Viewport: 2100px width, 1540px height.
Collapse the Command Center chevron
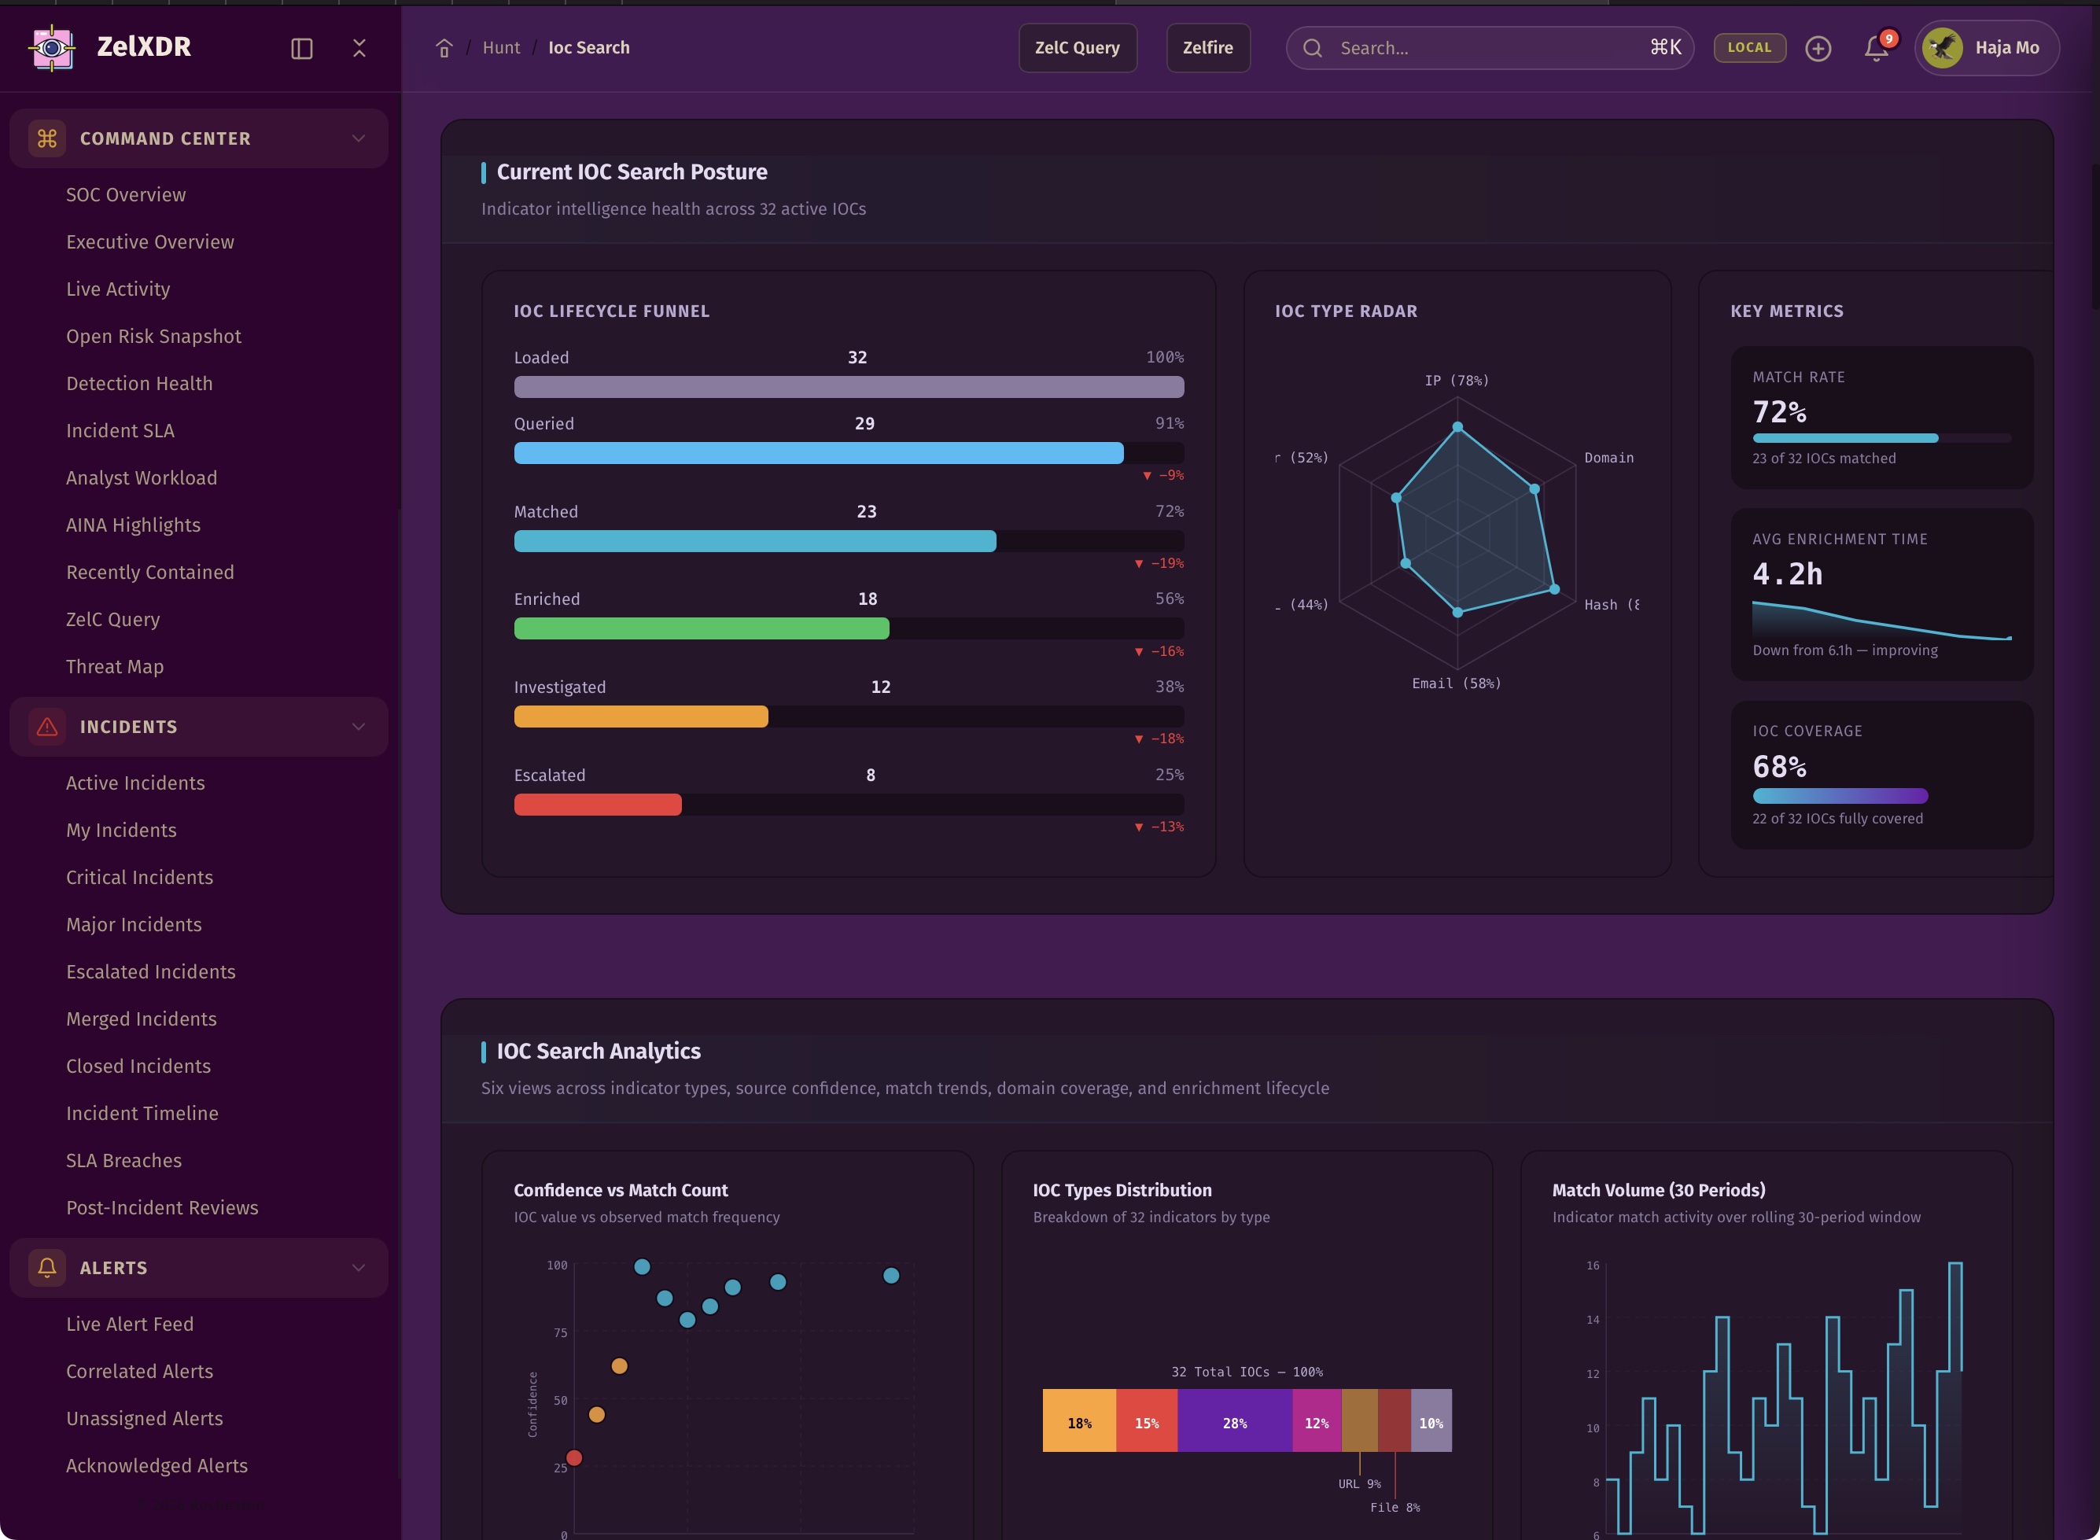358,139
